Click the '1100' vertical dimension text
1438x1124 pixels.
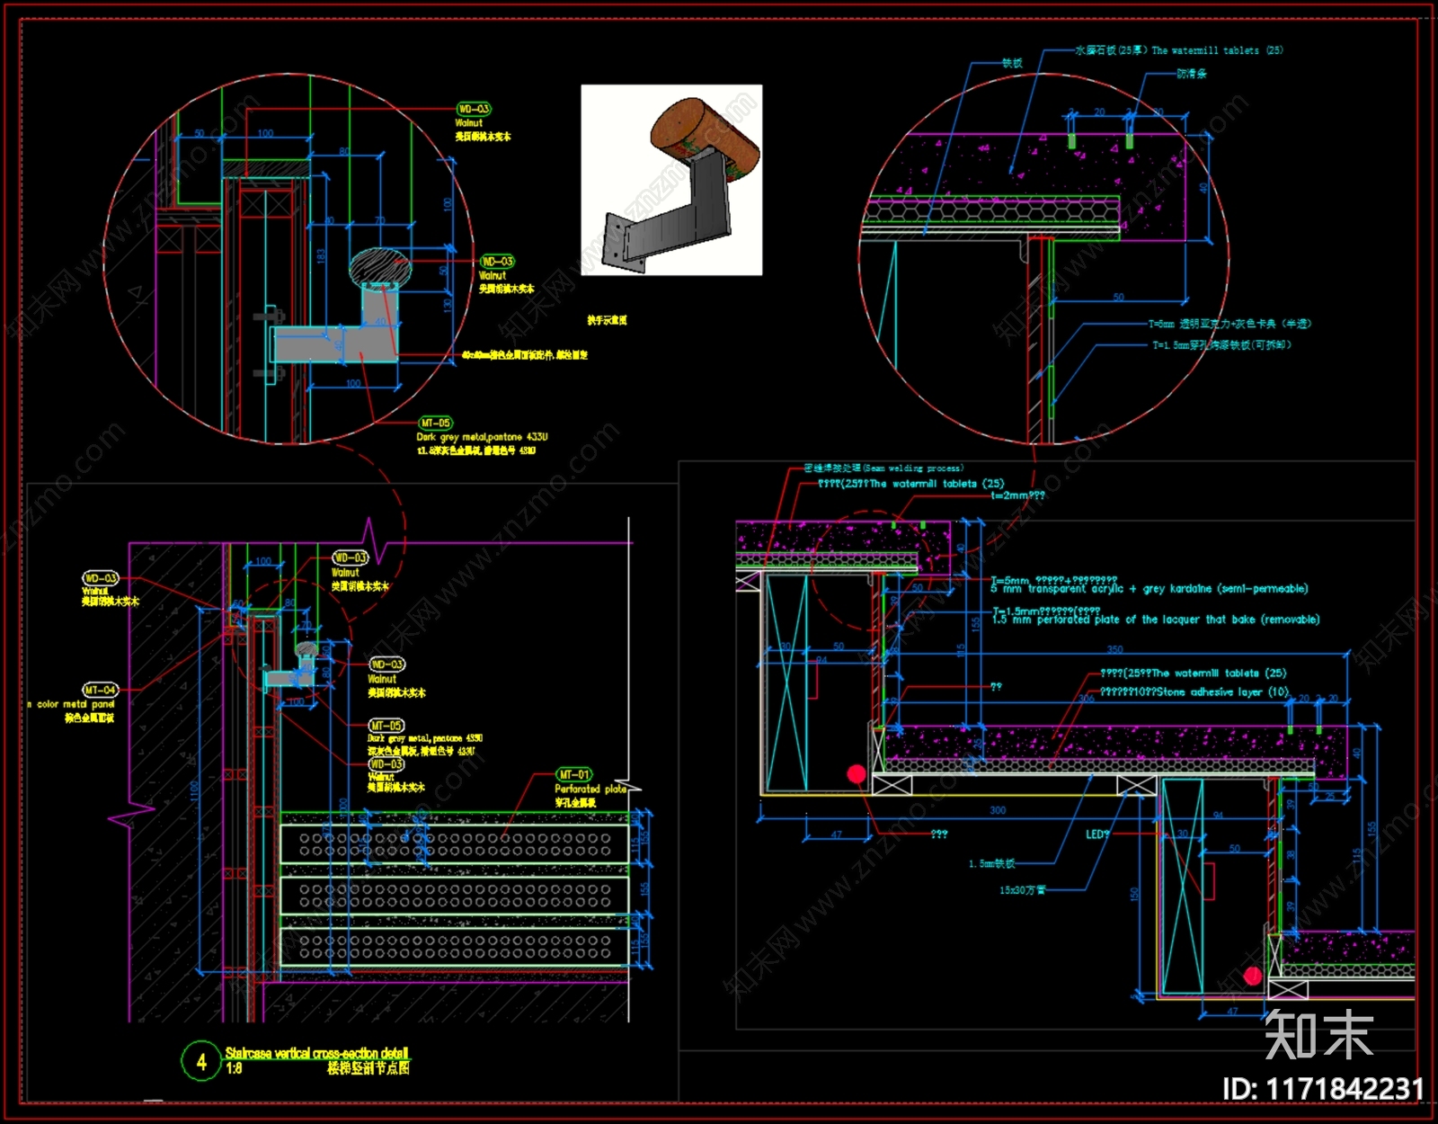pos(195,792)
